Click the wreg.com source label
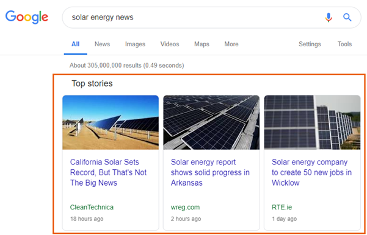Screen dimensions: 367x235 [x=185, y=207]
